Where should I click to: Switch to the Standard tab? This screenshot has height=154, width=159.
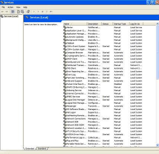click(42, 148)
